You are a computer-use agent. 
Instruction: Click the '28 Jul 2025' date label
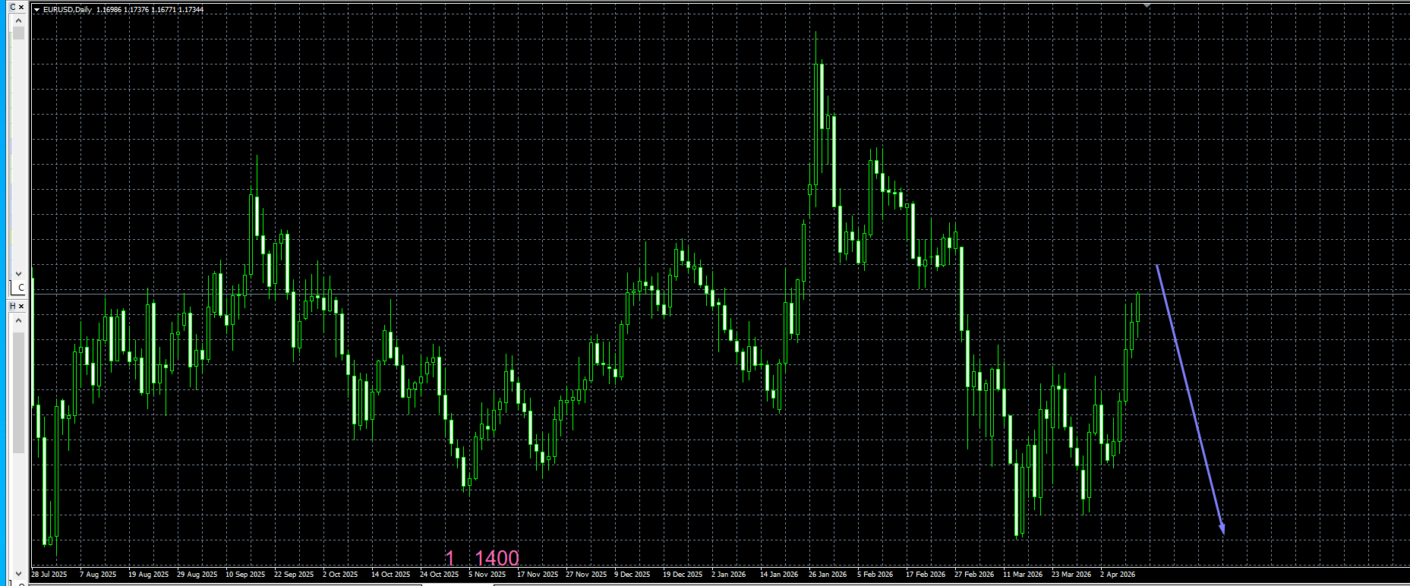click(49, 575)
